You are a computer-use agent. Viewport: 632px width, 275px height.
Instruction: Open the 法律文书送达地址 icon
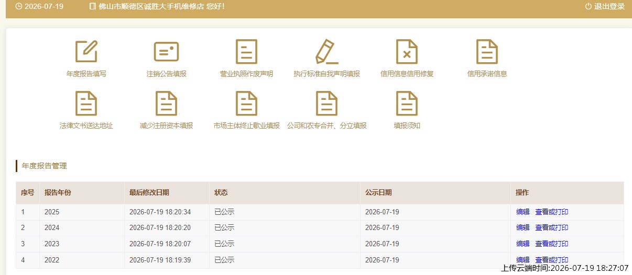pos(86,103)
